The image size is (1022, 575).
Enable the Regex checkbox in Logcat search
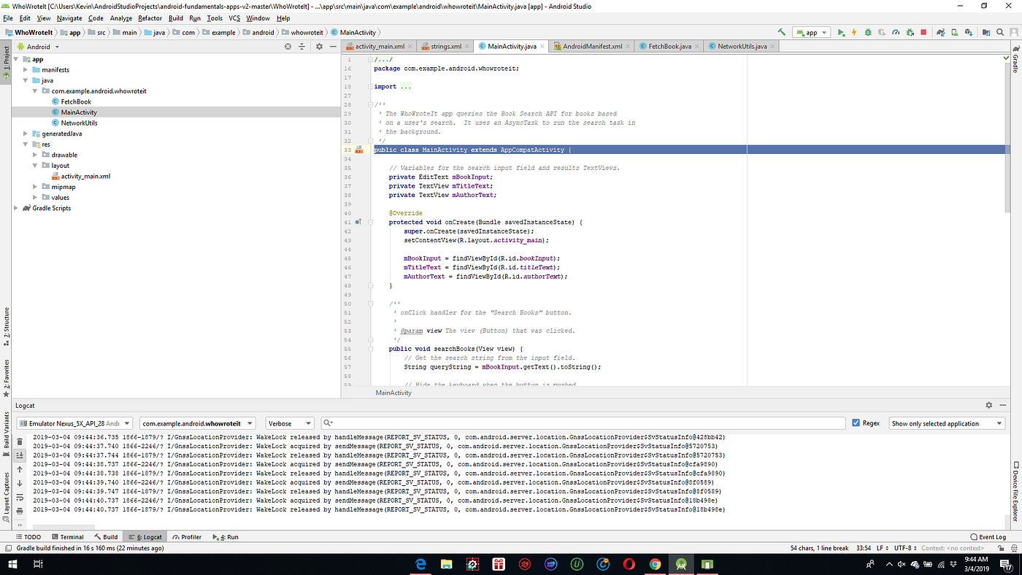tap(856, 422)
